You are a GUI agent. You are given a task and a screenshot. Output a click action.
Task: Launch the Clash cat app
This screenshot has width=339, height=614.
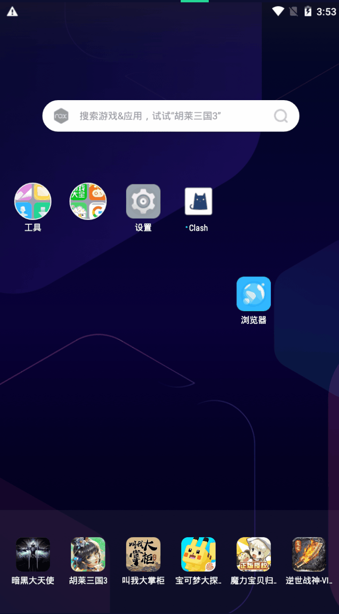198,202
